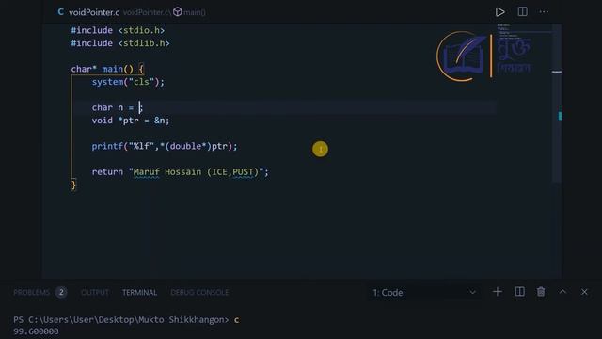Click the 'char* main() {' line

107,69
